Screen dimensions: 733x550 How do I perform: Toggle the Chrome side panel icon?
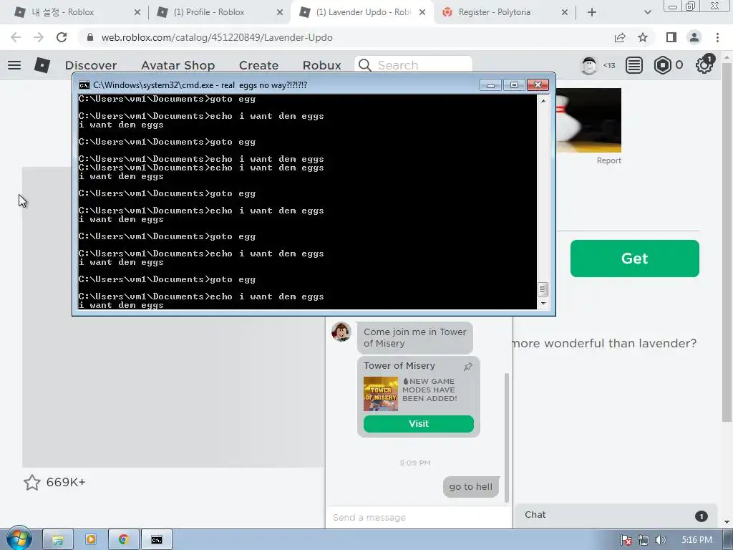click(671, 37)
